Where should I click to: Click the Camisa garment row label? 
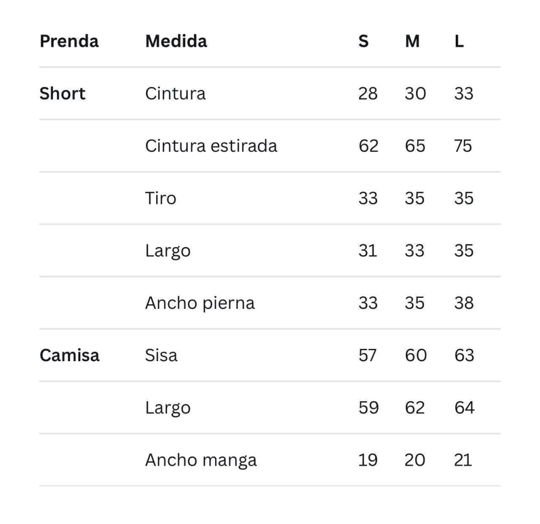pos(70,355)
